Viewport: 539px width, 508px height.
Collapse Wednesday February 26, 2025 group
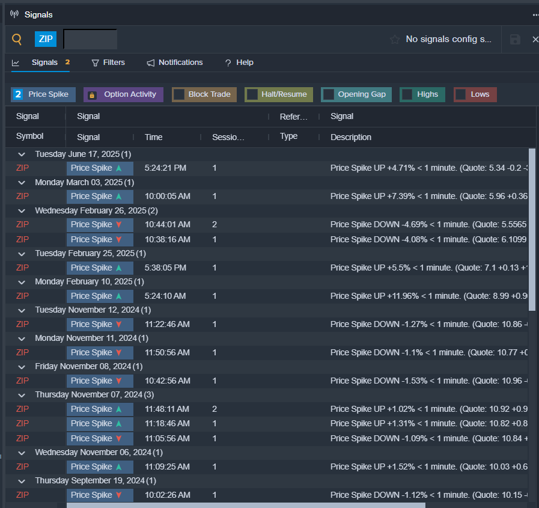click(22, 211)
